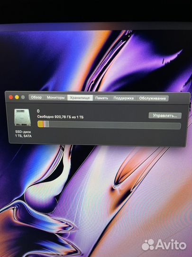Viewport: 192px width, 257px height.
Task: Click the SSD-диск label
Action: point(23,132)
